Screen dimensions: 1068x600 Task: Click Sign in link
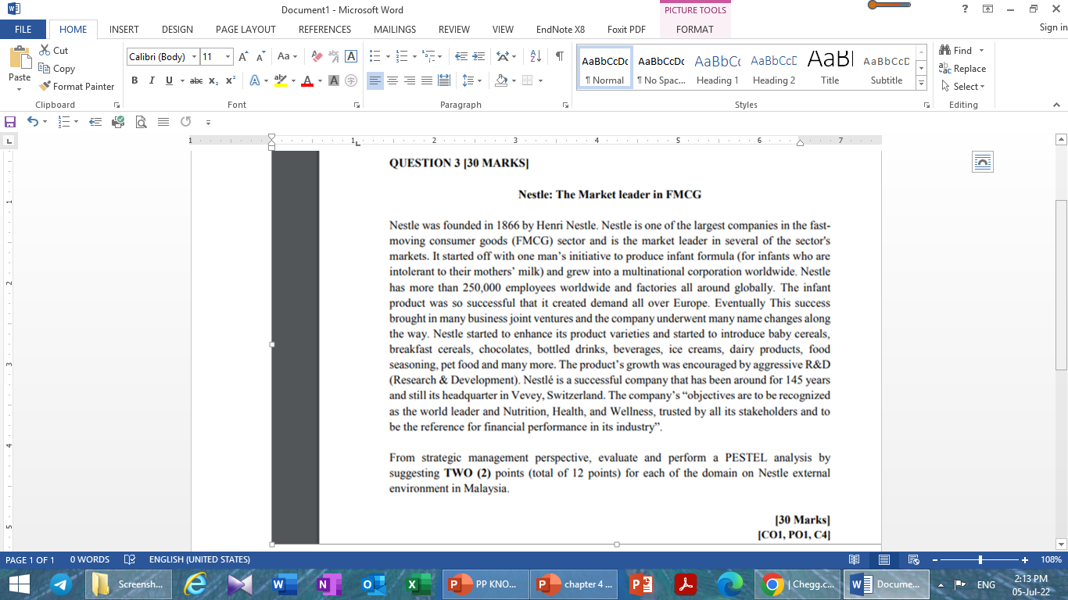1053,27
